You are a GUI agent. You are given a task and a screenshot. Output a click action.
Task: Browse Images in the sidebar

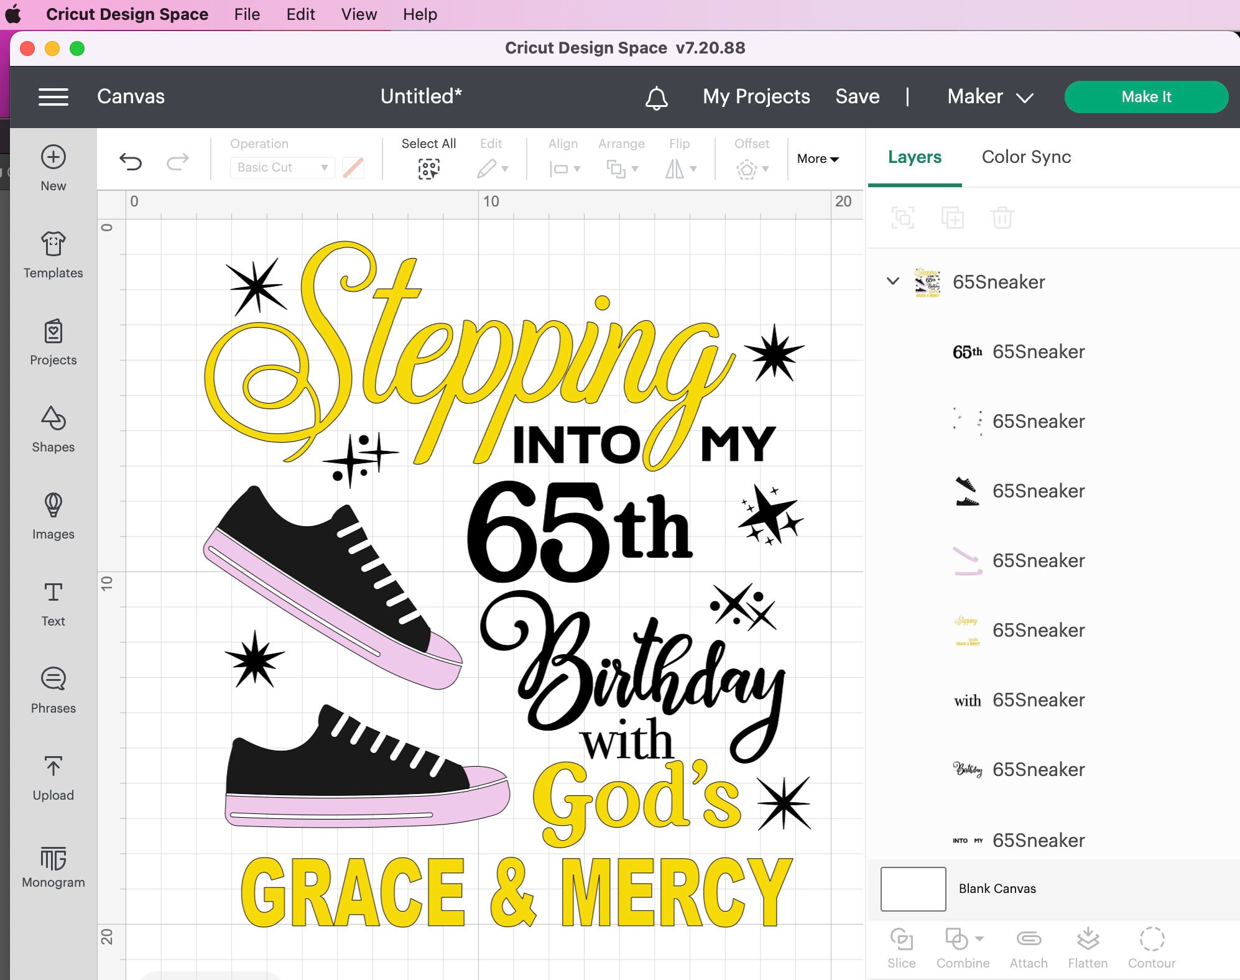click(53, 516)
